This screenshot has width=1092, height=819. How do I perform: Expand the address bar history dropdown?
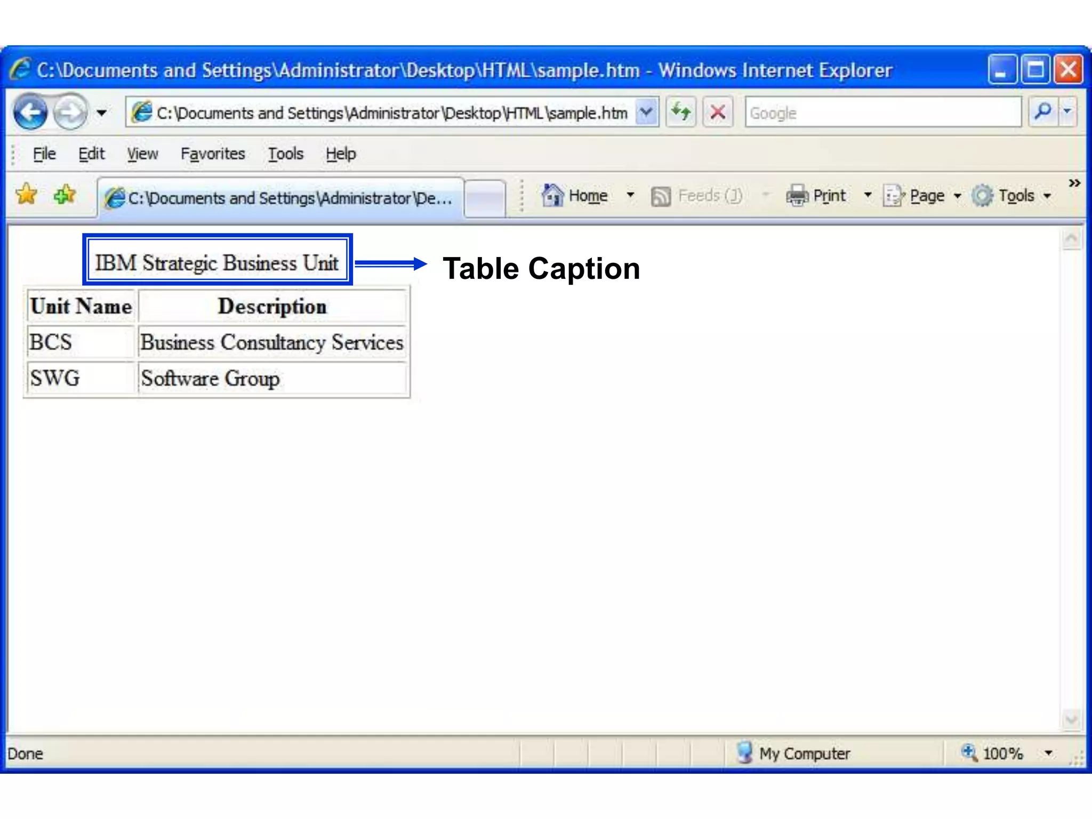coord(646,113)
